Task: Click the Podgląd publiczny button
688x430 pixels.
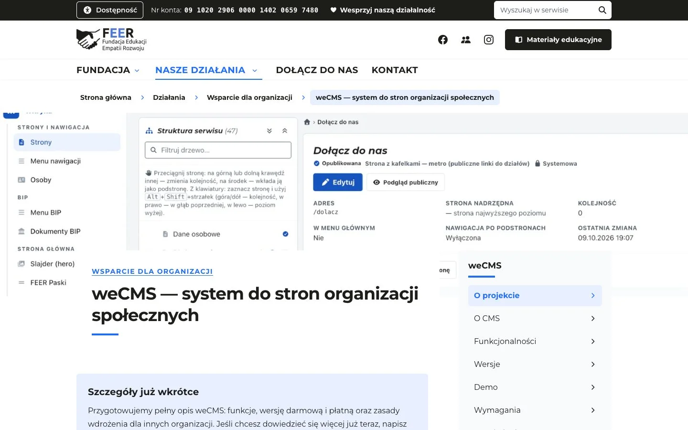Action: coord(406,183)
